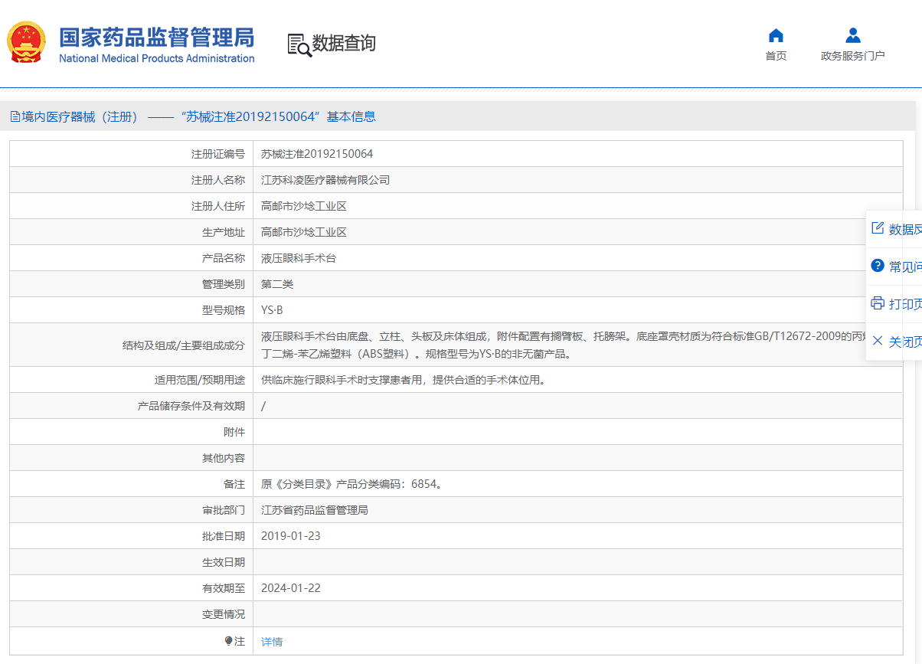Click the 有效期至 row label
Screen dimensions: 922x664
[x=224, y=588]
